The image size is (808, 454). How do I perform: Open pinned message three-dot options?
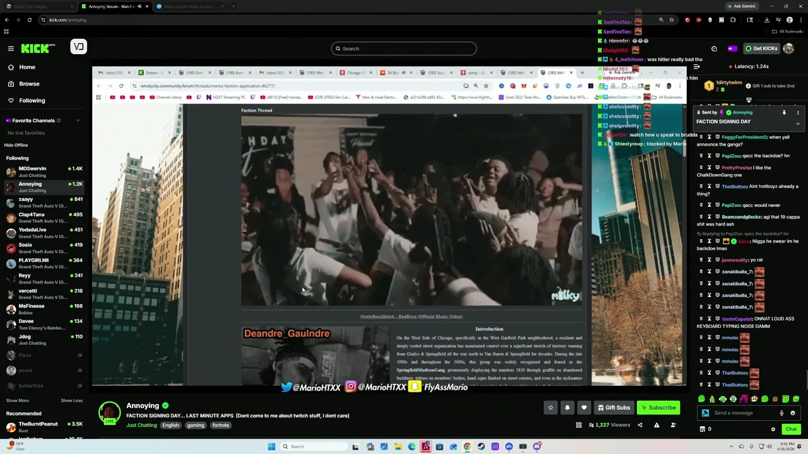tap(798, 113)
